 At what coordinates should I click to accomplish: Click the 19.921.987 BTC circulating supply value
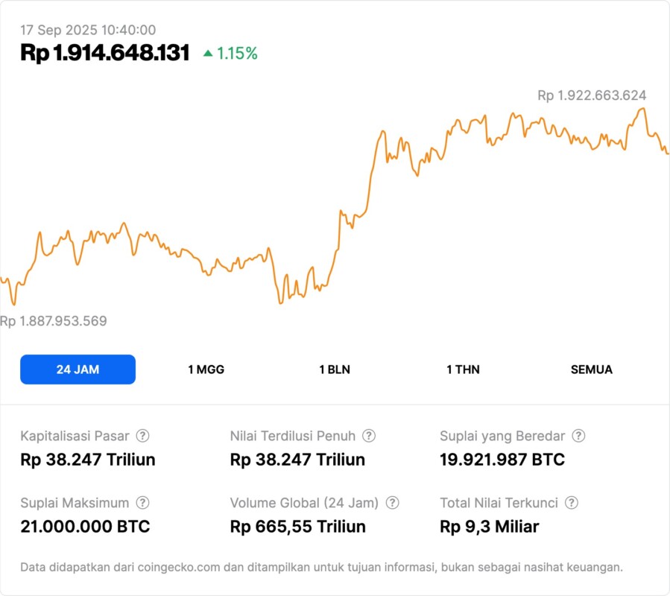(x=502, y=460)
